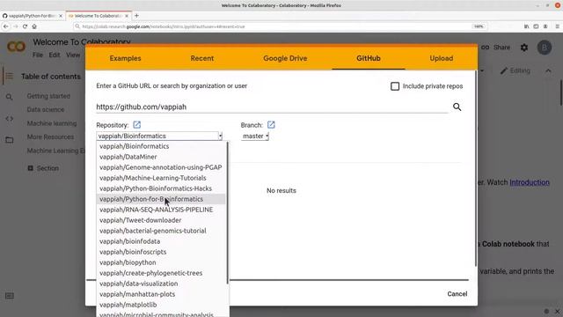563x317 pixels.
Task: Select vappiah/Machine-Learning-Tutorials repository
Action: [161, 178]
